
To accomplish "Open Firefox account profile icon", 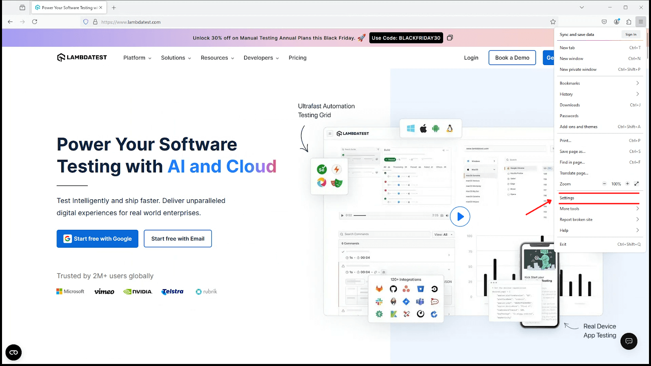I will click(x=617, y=22).
